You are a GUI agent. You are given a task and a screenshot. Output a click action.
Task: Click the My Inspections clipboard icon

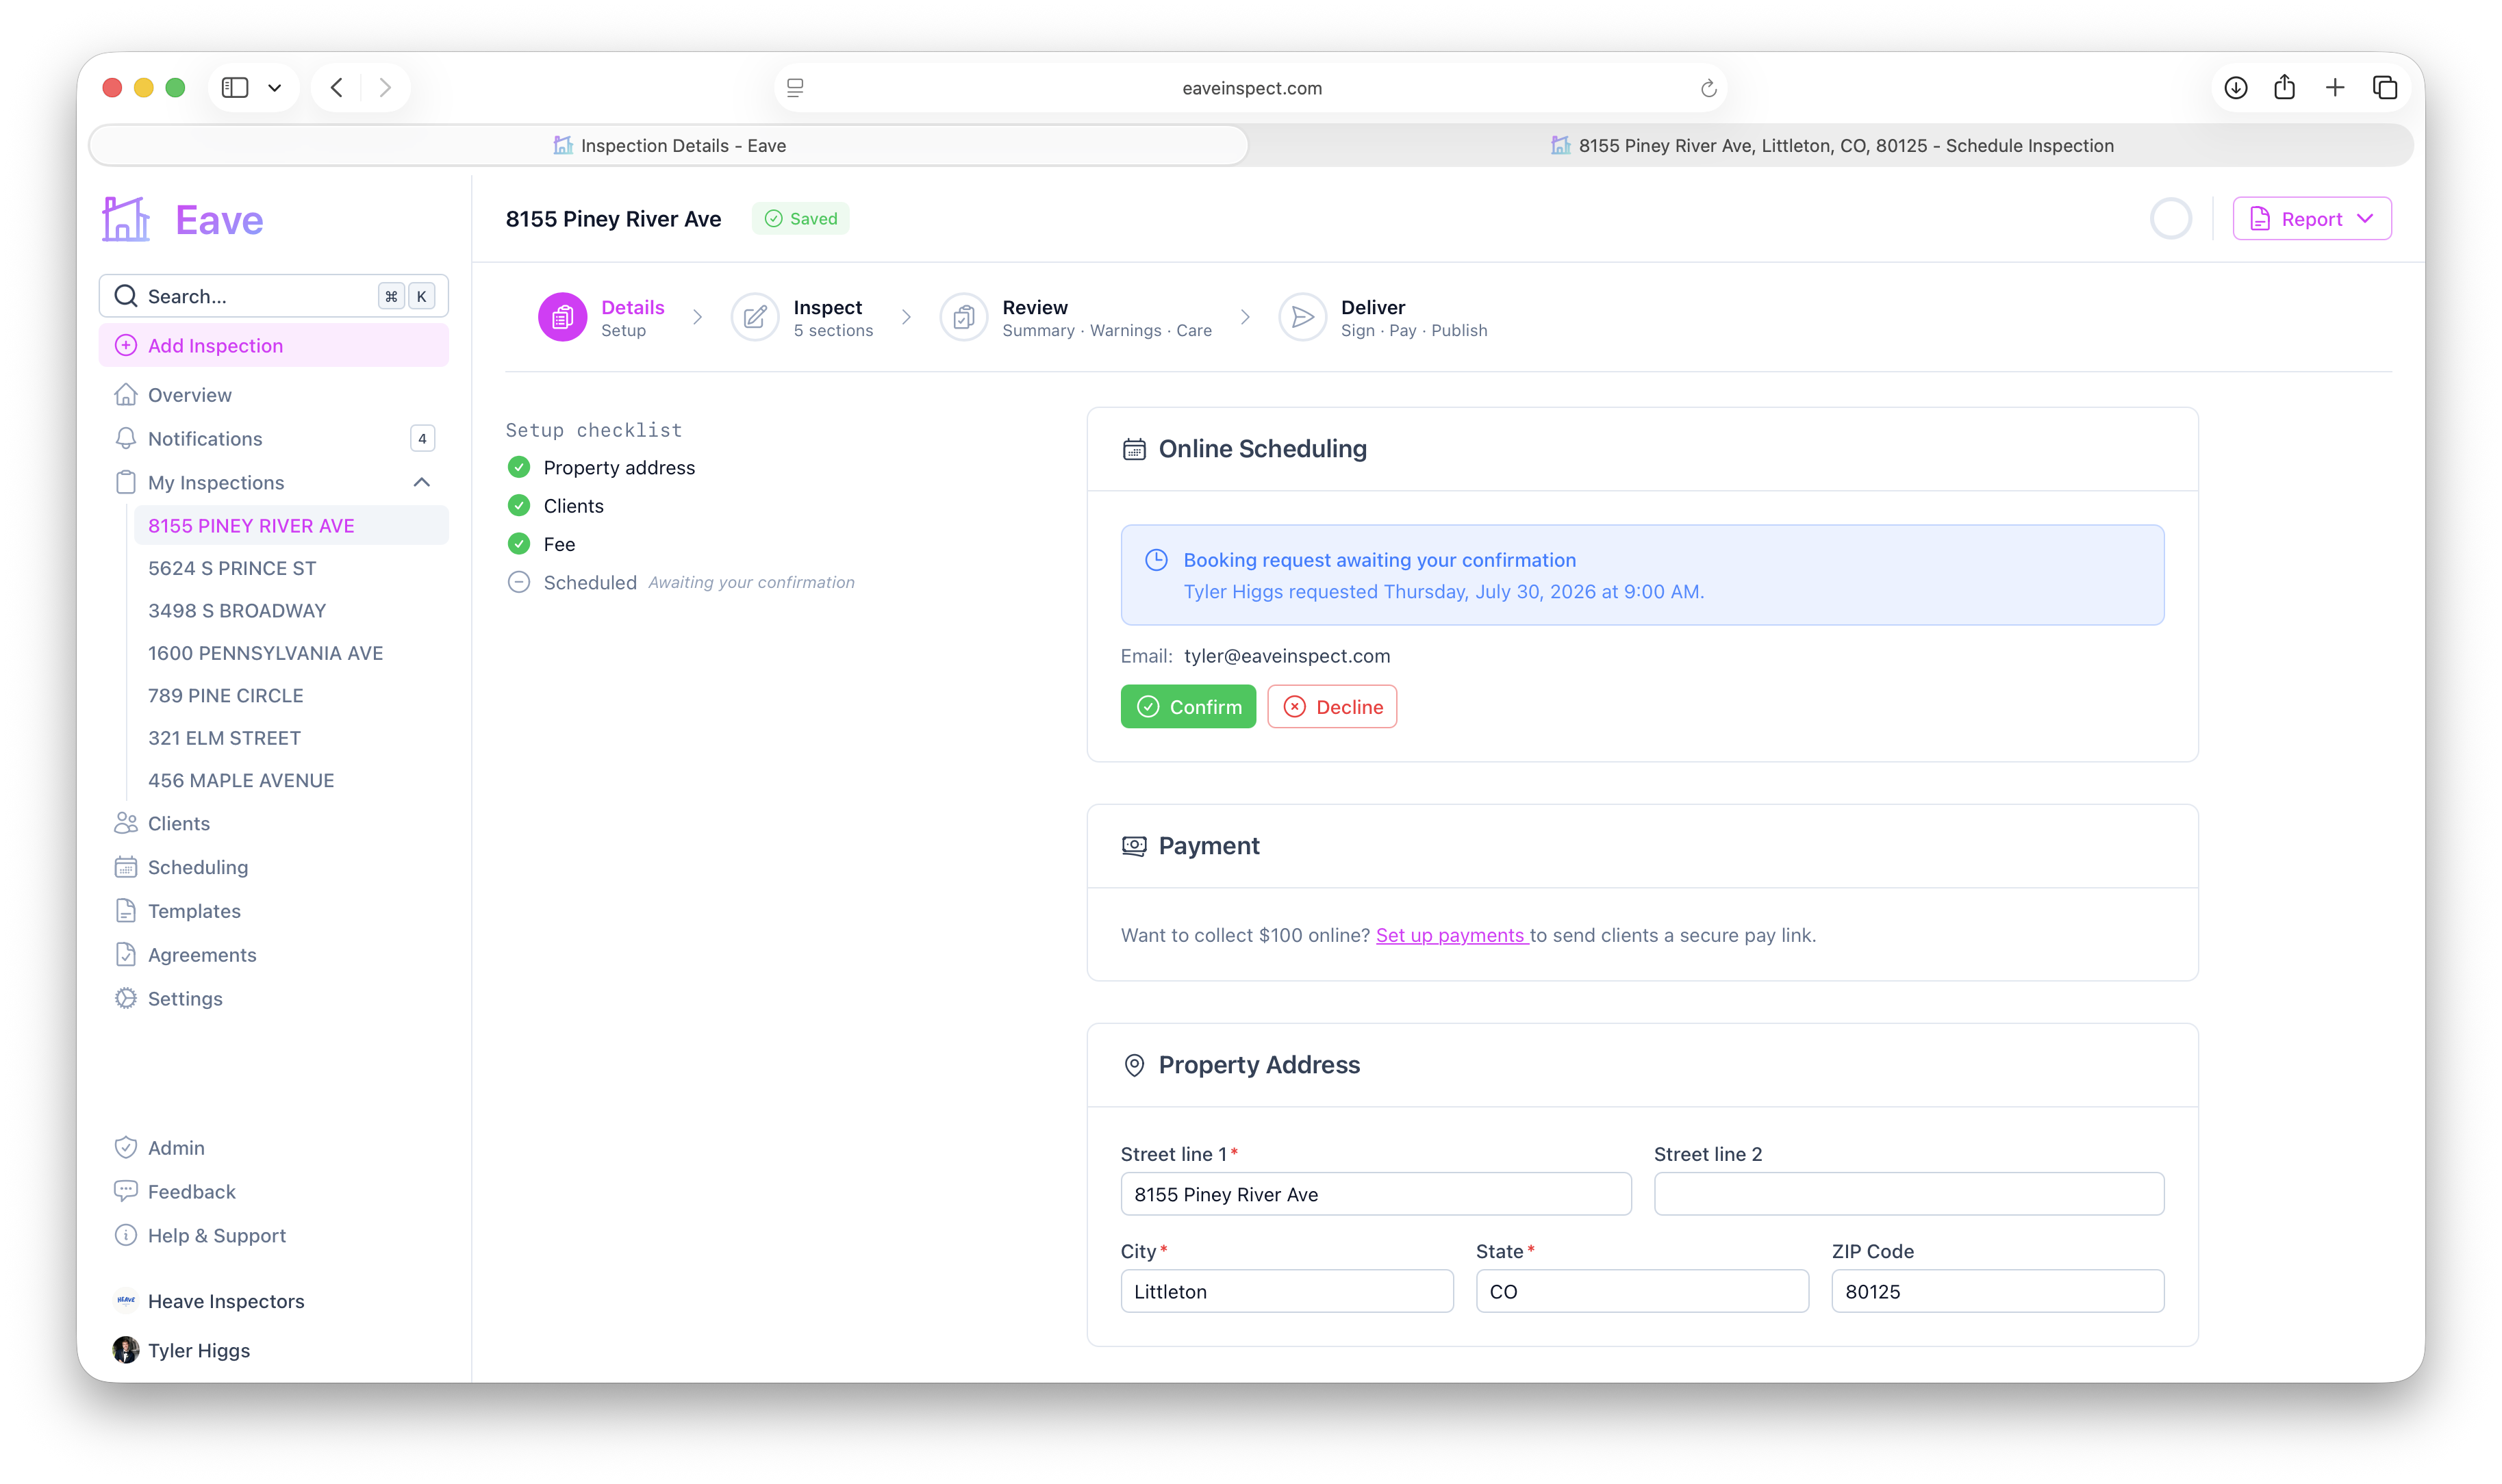pos(125,483)
